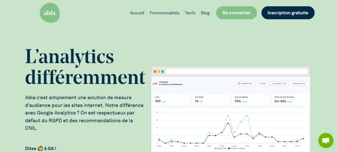The height and width of the screenshot is (152, 337).
Task: Click the Script button in dashboard
Action: (262, 84)
